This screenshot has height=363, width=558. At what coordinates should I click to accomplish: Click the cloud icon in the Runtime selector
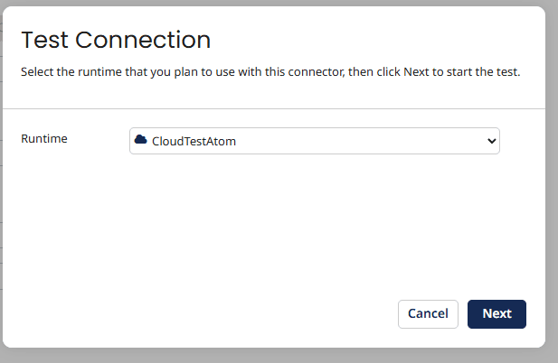click(140, 140)
